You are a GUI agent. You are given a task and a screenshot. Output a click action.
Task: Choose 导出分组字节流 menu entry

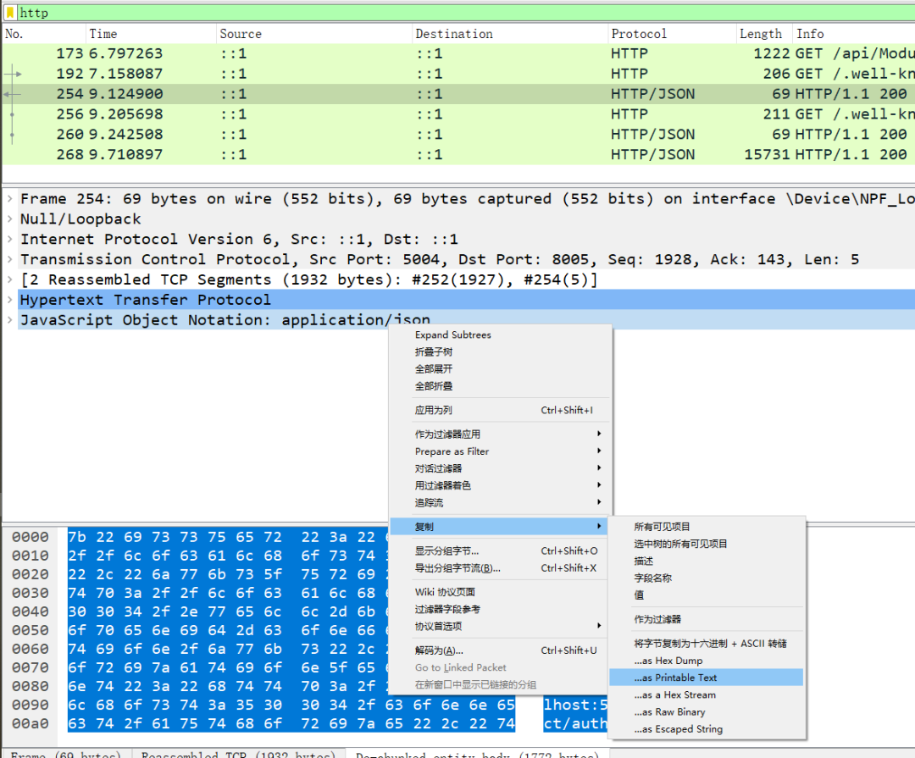coord(500,567)
